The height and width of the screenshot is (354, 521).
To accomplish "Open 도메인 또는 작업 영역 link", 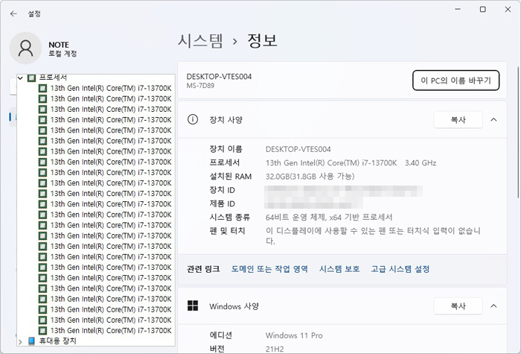I will point(269,269).
